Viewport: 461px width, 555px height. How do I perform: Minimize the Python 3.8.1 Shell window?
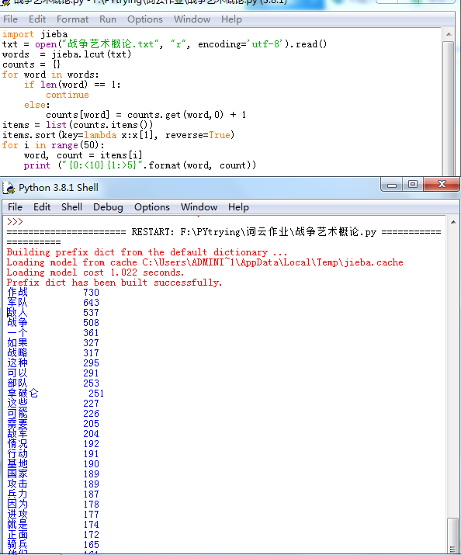click(x=392, y=185)
